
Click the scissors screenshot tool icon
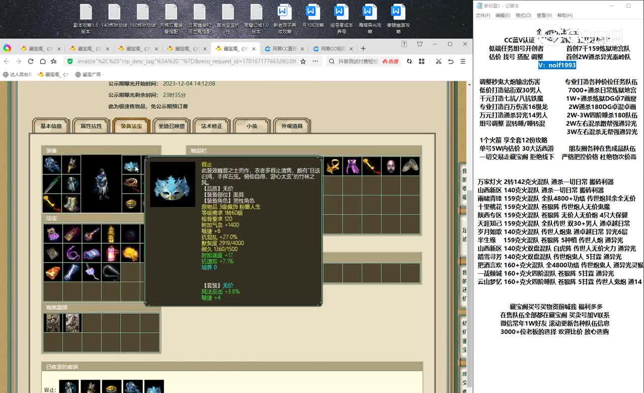438,61
